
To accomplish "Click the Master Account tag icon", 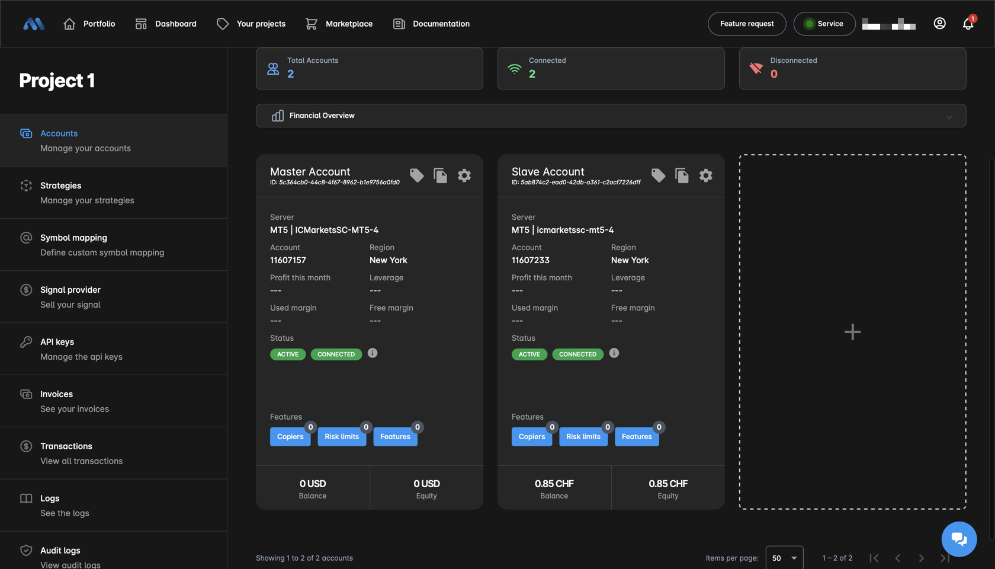I will pos(416,175).
